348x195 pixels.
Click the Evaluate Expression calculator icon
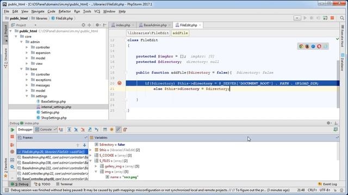(x=105, y=130)
